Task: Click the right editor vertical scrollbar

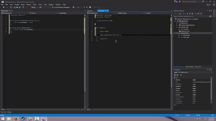Action: coord(171,61)
